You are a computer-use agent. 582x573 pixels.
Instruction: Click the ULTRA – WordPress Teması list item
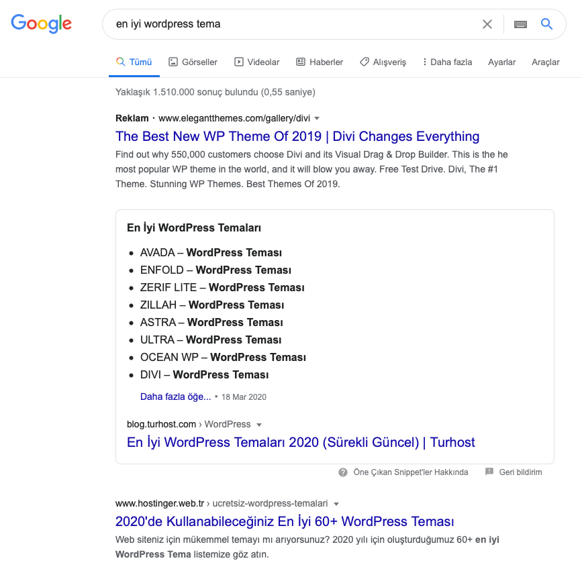tap(211, 340)
